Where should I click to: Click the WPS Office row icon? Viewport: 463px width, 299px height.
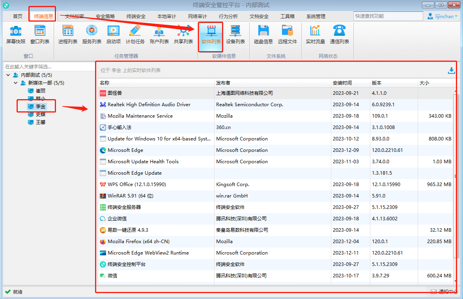[103, 185]
